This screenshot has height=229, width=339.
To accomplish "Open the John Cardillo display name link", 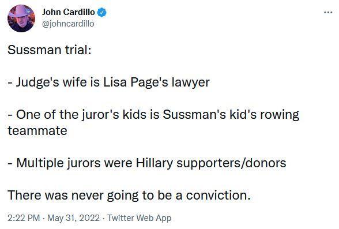I will [68, 12].
